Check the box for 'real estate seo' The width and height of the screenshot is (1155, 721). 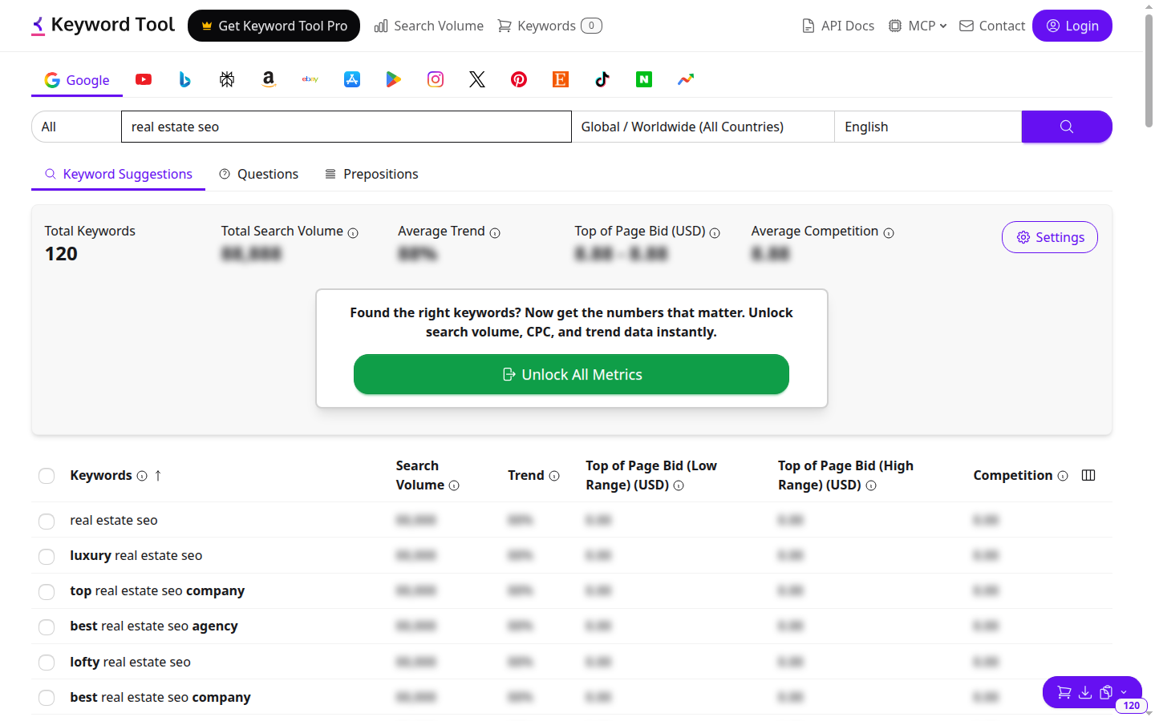(x=47, y=522)
